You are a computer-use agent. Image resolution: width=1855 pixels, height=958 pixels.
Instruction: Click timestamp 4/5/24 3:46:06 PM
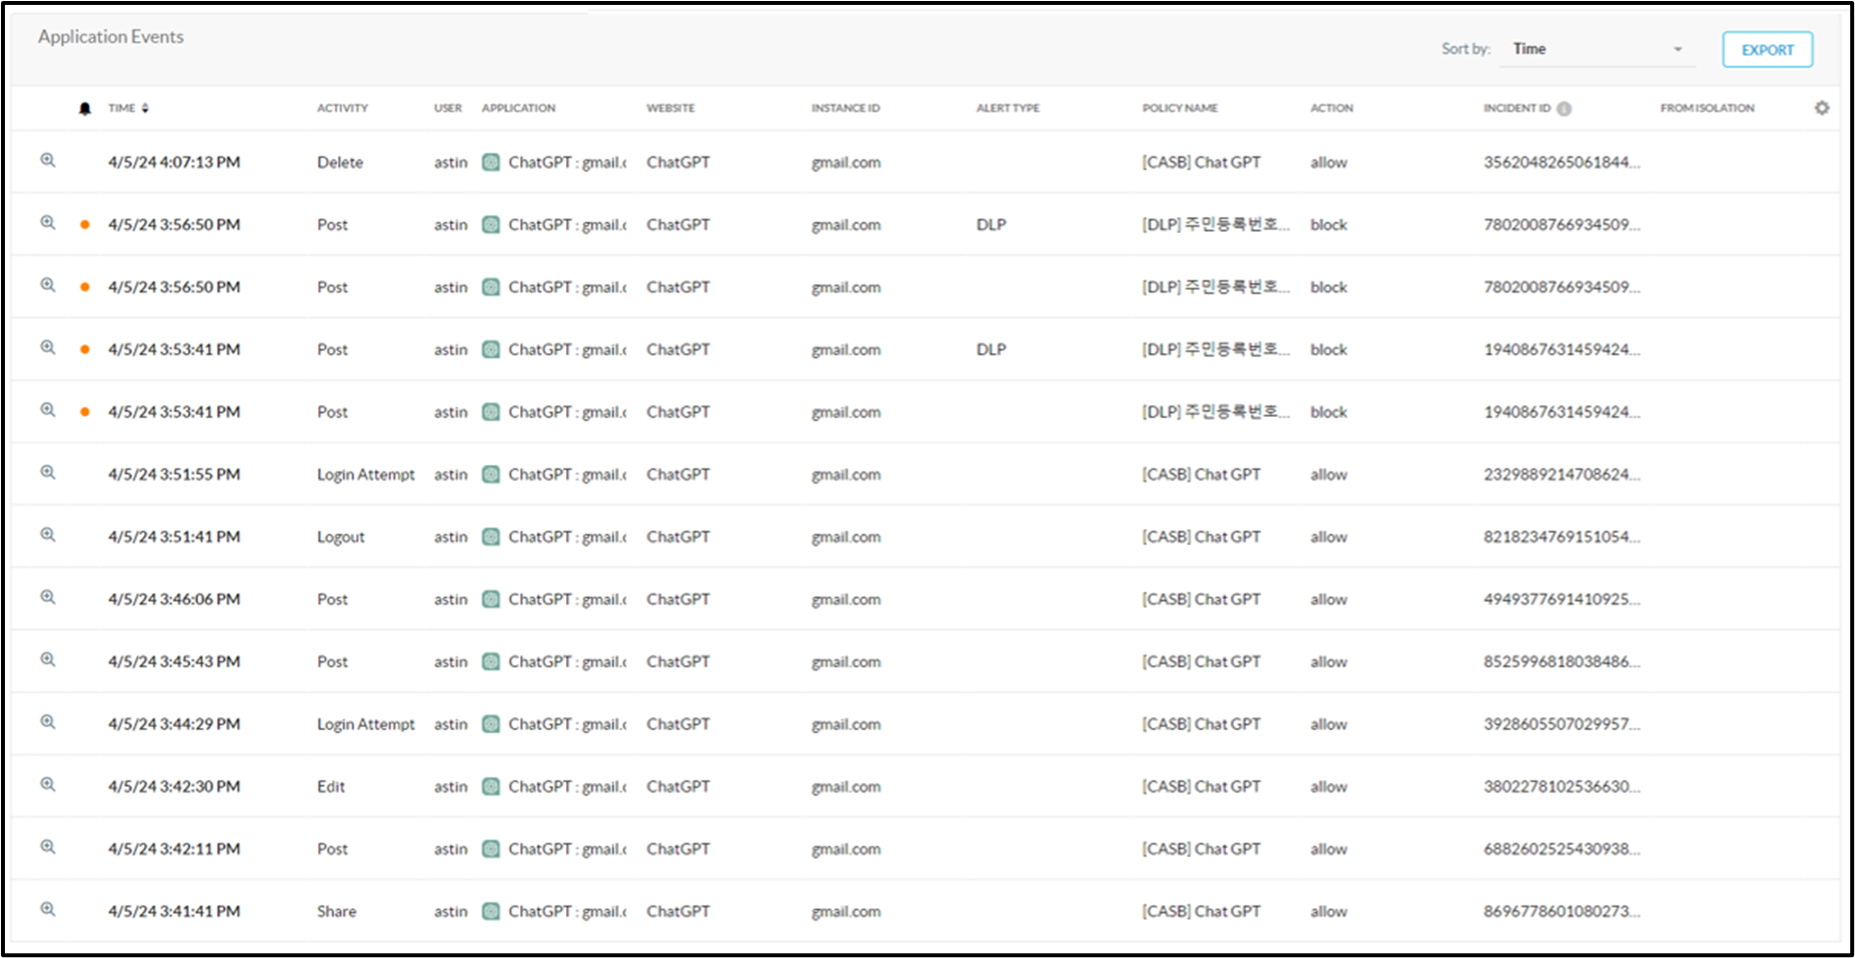[174, 600]
